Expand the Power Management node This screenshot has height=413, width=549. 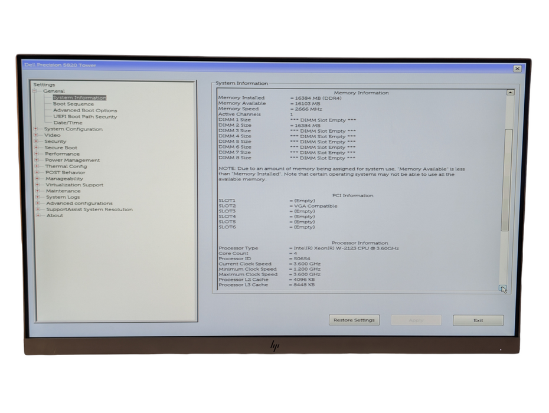(x=37, y=160)
